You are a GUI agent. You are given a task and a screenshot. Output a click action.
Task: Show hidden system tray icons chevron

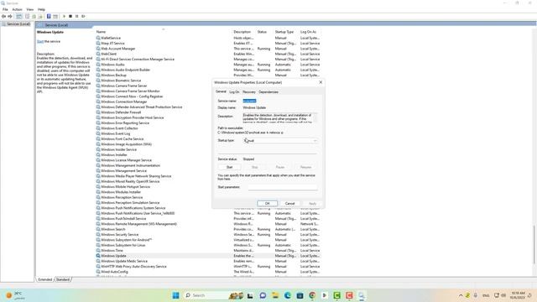click(461, 295)
